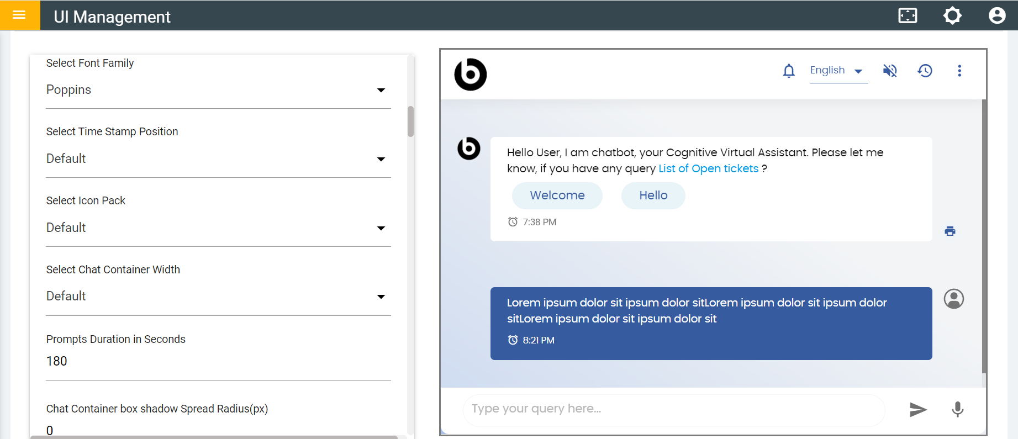This screenshot has width=1018, height=439.
Task: Focus the Type your query input field
Action: click(674, 409)
